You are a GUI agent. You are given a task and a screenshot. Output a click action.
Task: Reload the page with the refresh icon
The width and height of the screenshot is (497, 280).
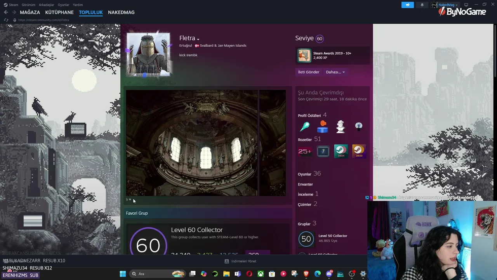pyautogui.click(x=6, y=20)
